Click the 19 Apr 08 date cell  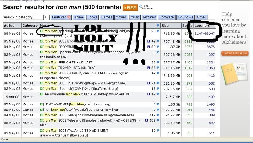(12, 97)
